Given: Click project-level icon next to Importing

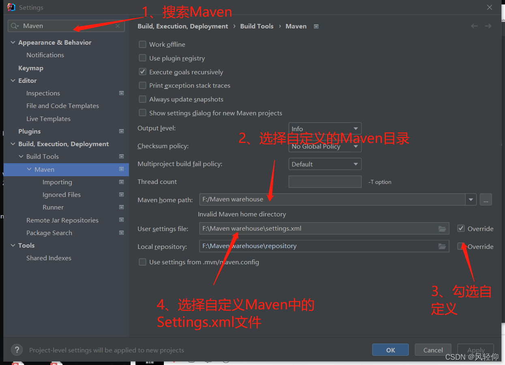Looking at the screenshot, I should coord(121,182).
